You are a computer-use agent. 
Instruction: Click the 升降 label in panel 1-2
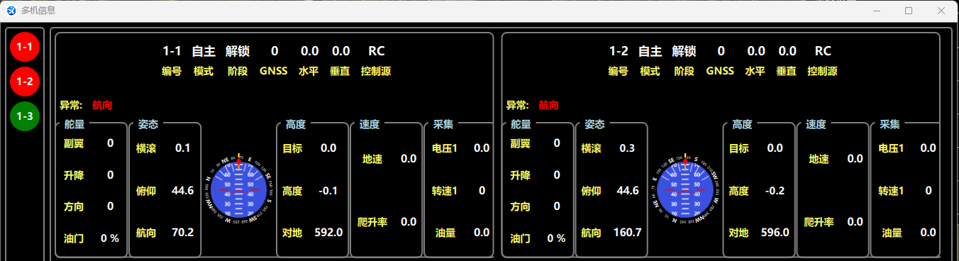coord(520,175)
